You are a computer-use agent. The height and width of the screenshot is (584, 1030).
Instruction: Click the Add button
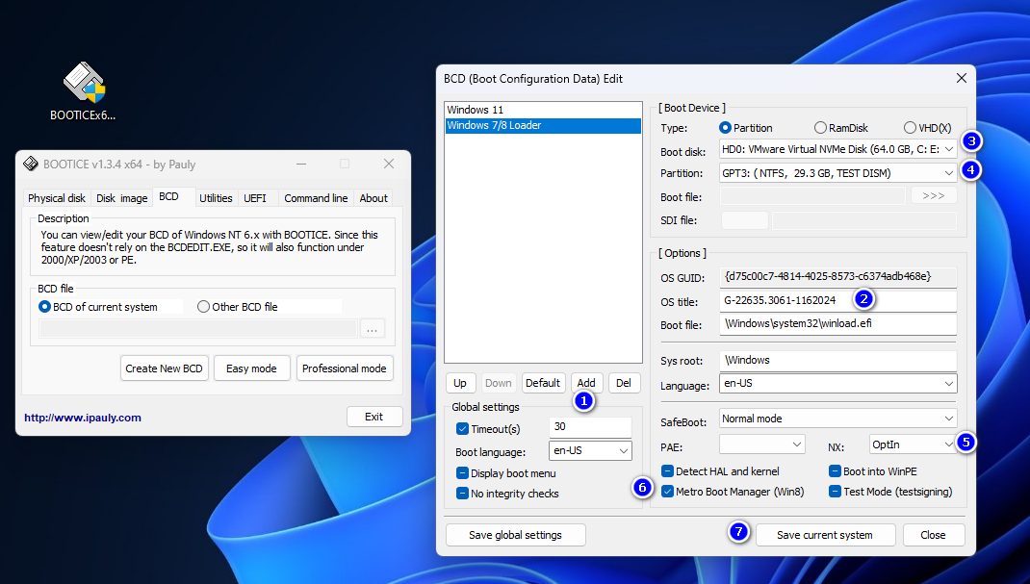586,383
